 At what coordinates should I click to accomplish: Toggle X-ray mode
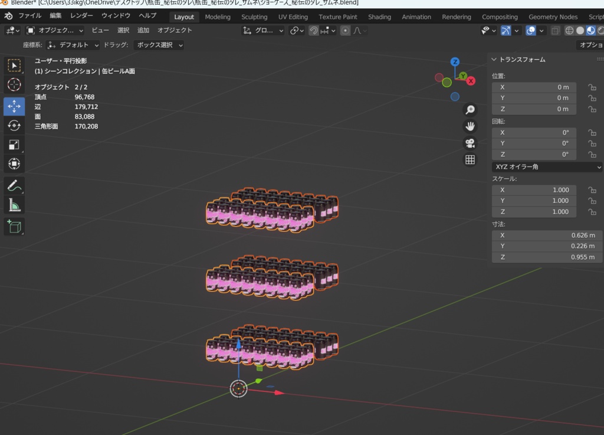point(555,31)
